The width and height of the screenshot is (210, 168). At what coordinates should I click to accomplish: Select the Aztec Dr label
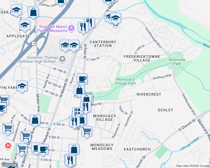(x=123, y=110)
